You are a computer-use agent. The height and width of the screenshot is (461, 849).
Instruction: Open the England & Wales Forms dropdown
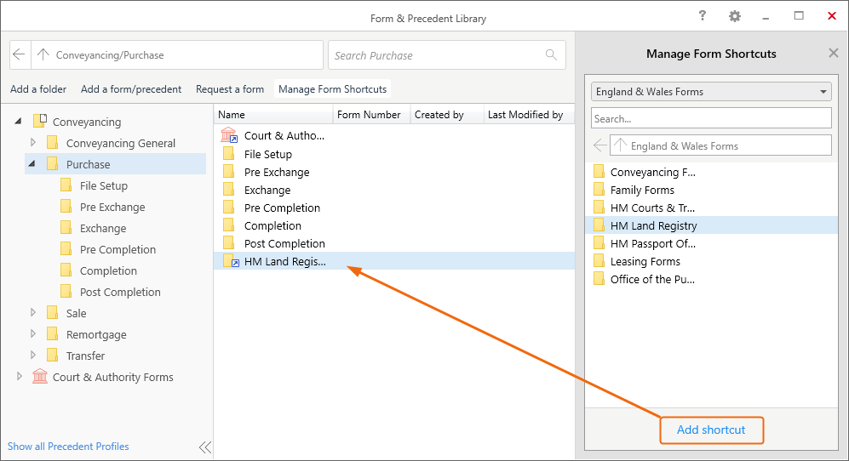(711, 92)
